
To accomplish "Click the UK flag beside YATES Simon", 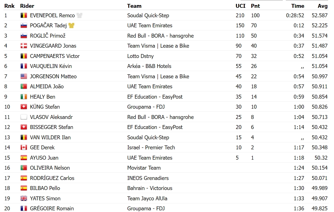I will [24, 198].
